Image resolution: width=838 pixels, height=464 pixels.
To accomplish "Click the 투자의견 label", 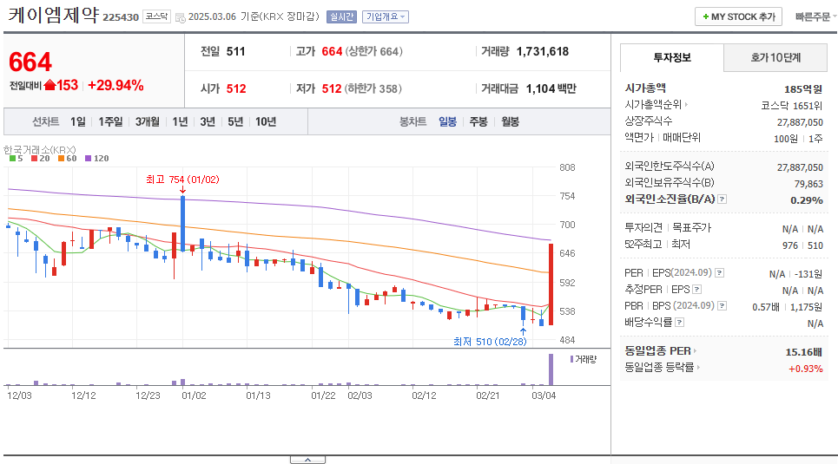I will pos(643,228).
